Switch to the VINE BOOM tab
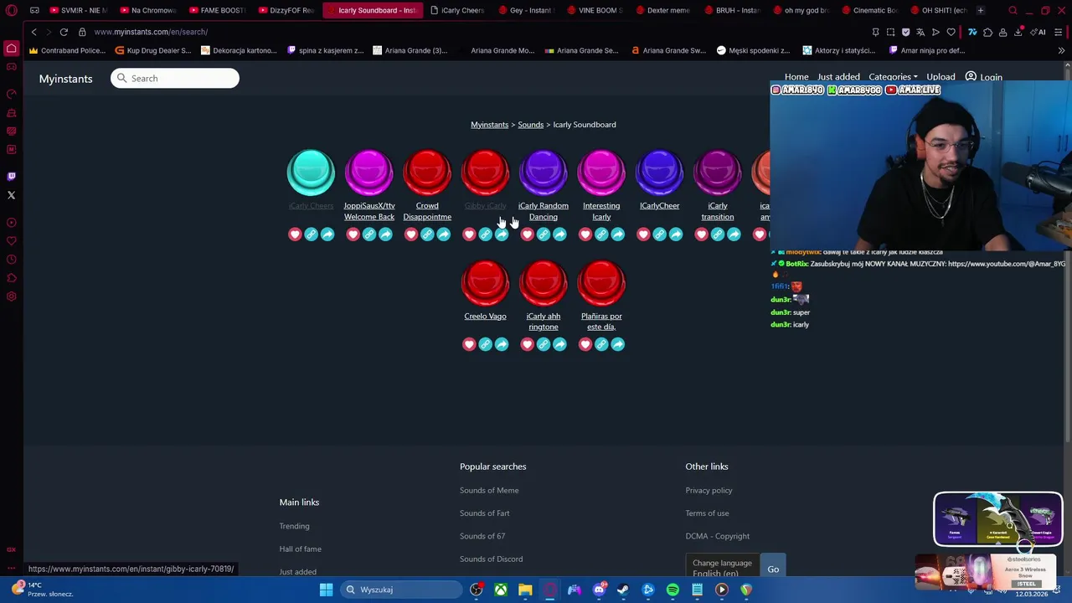Viewport: 1072px width, 603px height. tap(595, 10)
